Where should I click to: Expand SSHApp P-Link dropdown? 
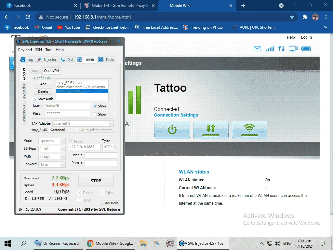(63, 149)
